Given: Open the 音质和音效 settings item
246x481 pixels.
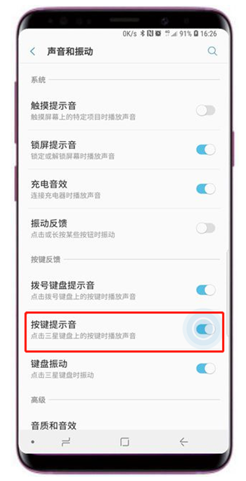Looking at the screenshot, I should pos(124,426).
